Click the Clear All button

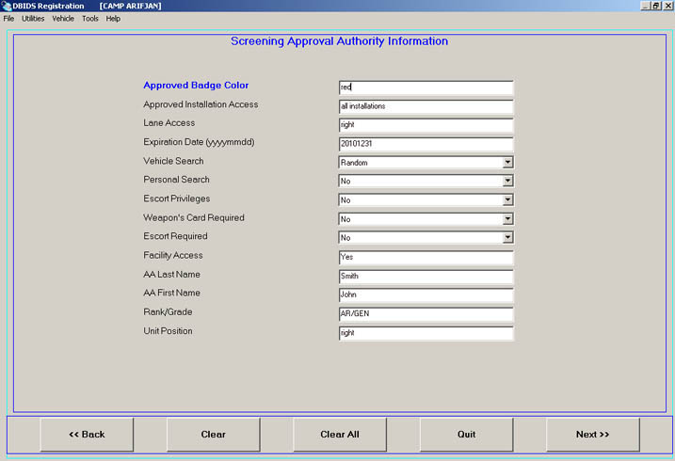coord(340,435)
